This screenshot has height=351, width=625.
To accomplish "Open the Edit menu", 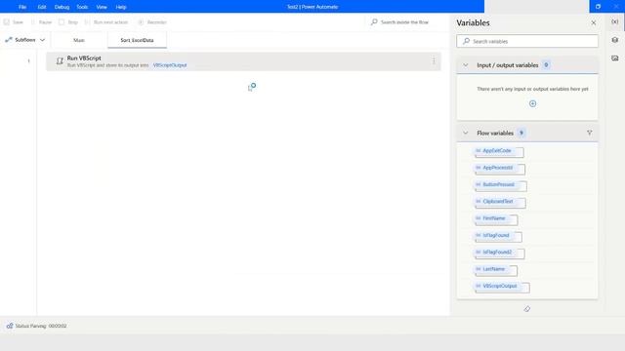I will pyautogui.click(x=42, y=7).
